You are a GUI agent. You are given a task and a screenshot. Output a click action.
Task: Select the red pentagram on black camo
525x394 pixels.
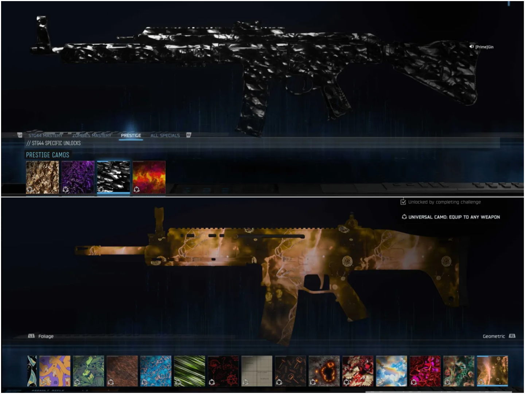223,371
